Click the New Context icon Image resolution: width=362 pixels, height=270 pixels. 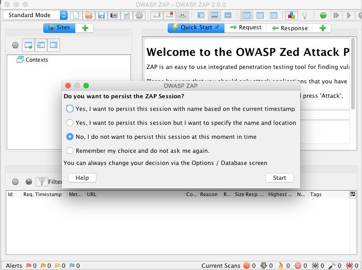tap(28, 45)
